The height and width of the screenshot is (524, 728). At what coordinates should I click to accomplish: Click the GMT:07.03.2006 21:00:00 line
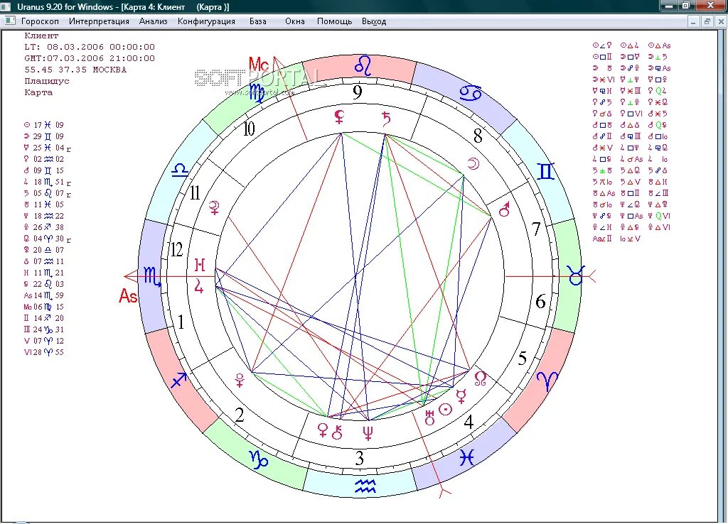90,58
